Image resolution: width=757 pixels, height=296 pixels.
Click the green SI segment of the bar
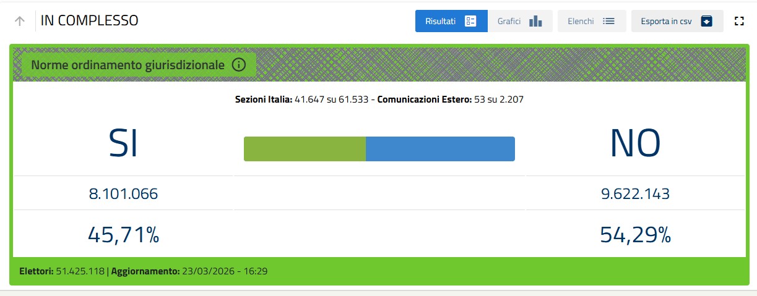[305, 149]
